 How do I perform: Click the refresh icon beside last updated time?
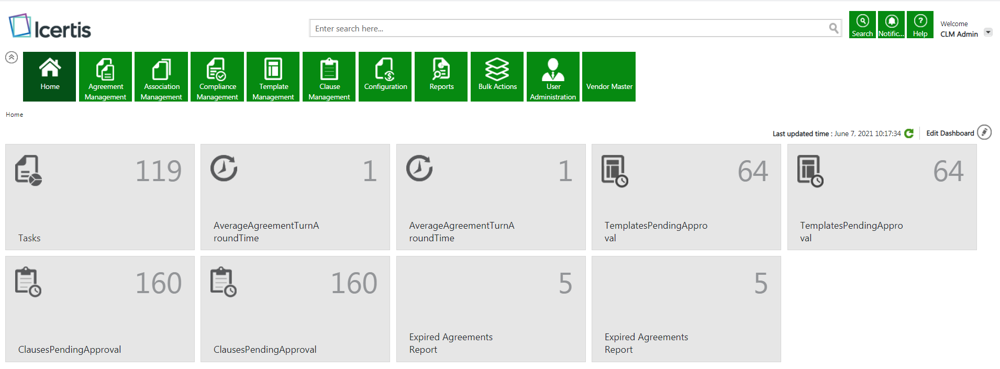tap(909, 133)
